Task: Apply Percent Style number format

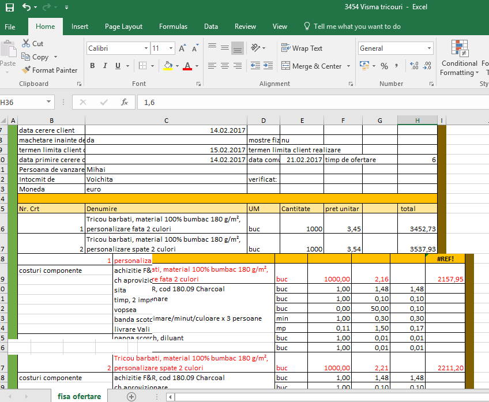Action: point(384,66)
